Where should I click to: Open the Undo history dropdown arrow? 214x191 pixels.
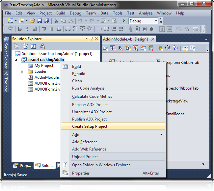pos(86,21)
